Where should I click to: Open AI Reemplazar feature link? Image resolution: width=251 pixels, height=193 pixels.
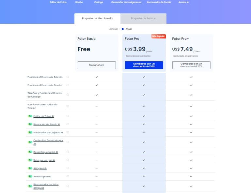click(x=42, y=176)
